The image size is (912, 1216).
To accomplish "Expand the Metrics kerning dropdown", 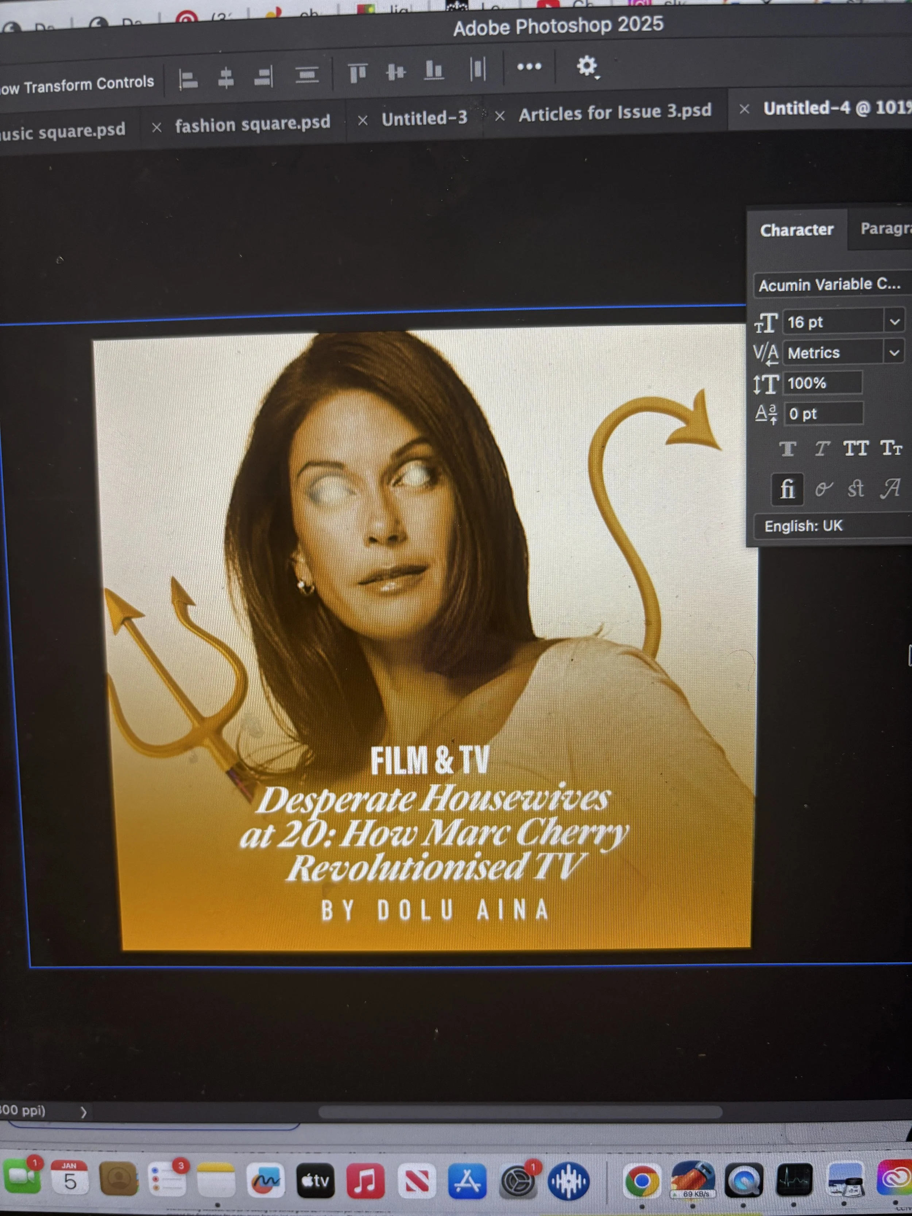I will tap(894, 352).
